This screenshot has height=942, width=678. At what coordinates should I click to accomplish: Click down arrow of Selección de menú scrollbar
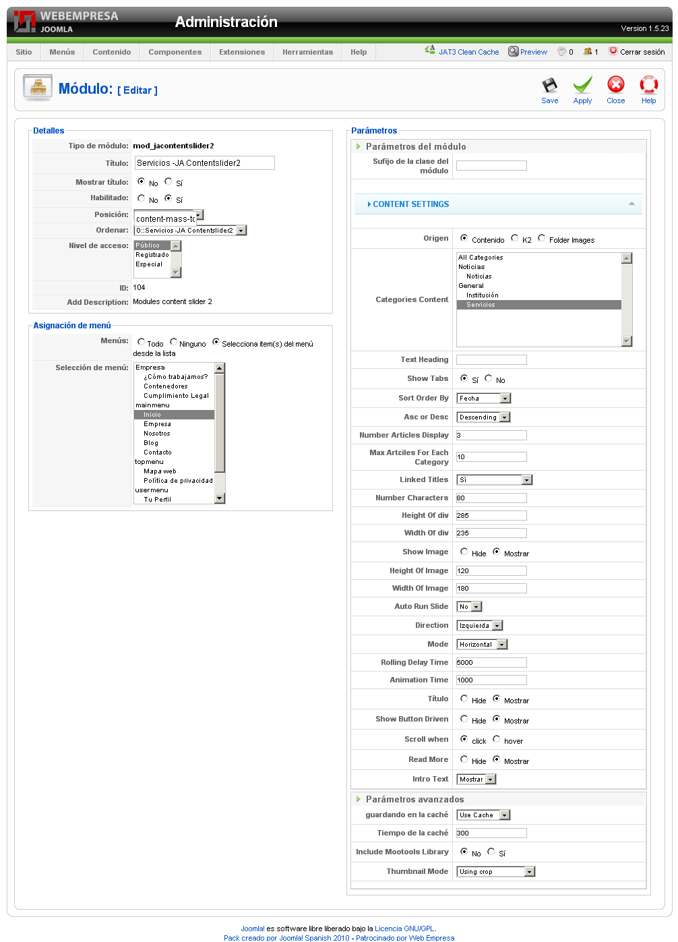tap(220, 498)
